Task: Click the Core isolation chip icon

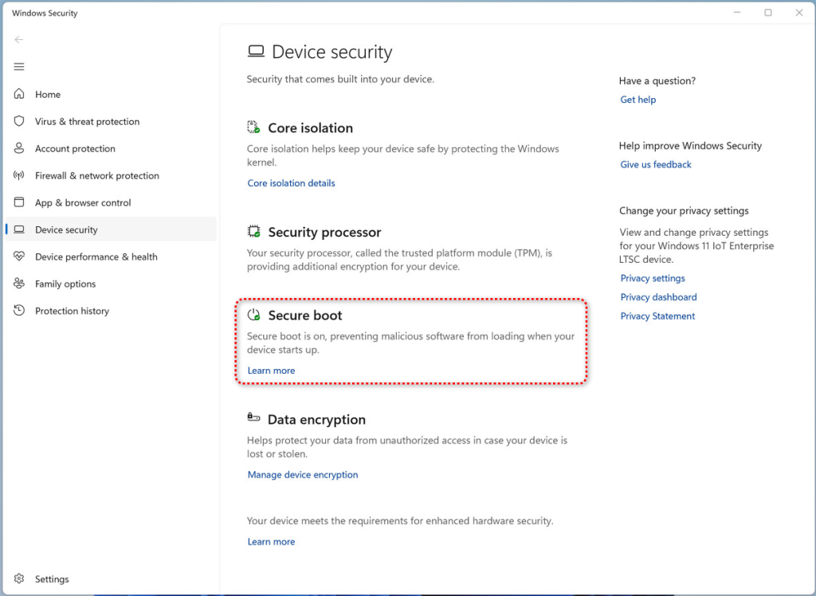Action: (x=253, y=127)
